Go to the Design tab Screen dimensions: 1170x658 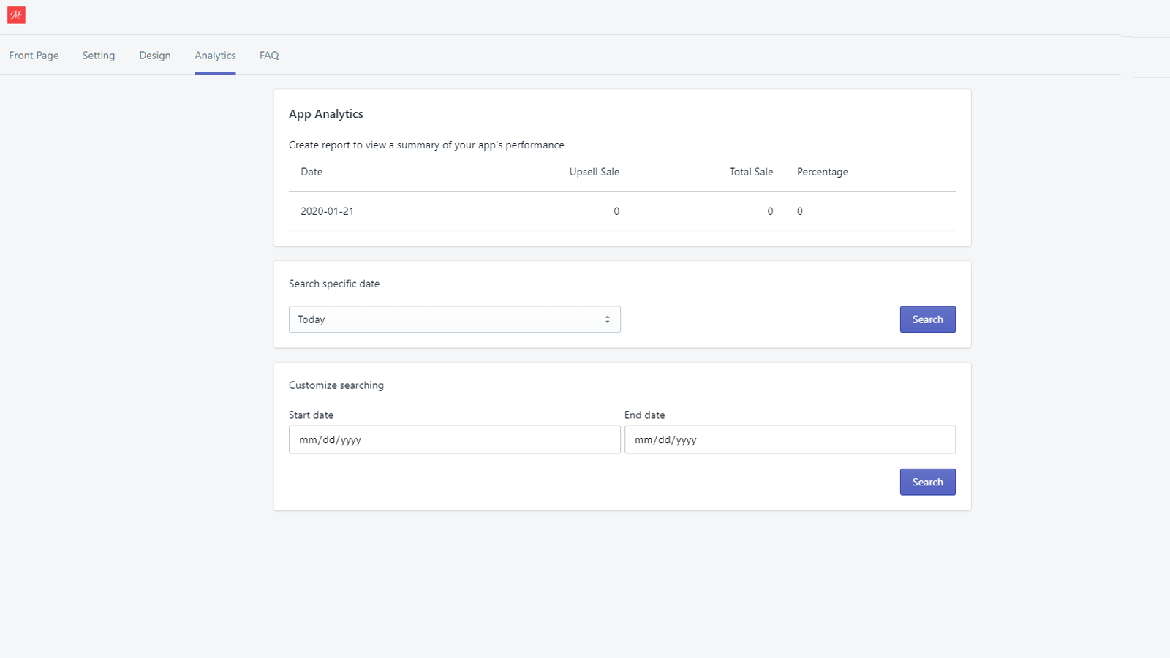[x=154, y=55]
